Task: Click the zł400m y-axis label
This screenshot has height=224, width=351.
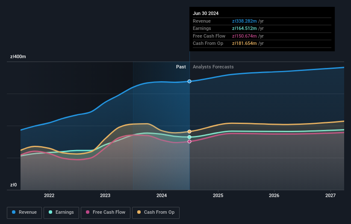Action: tap(18, 56)
